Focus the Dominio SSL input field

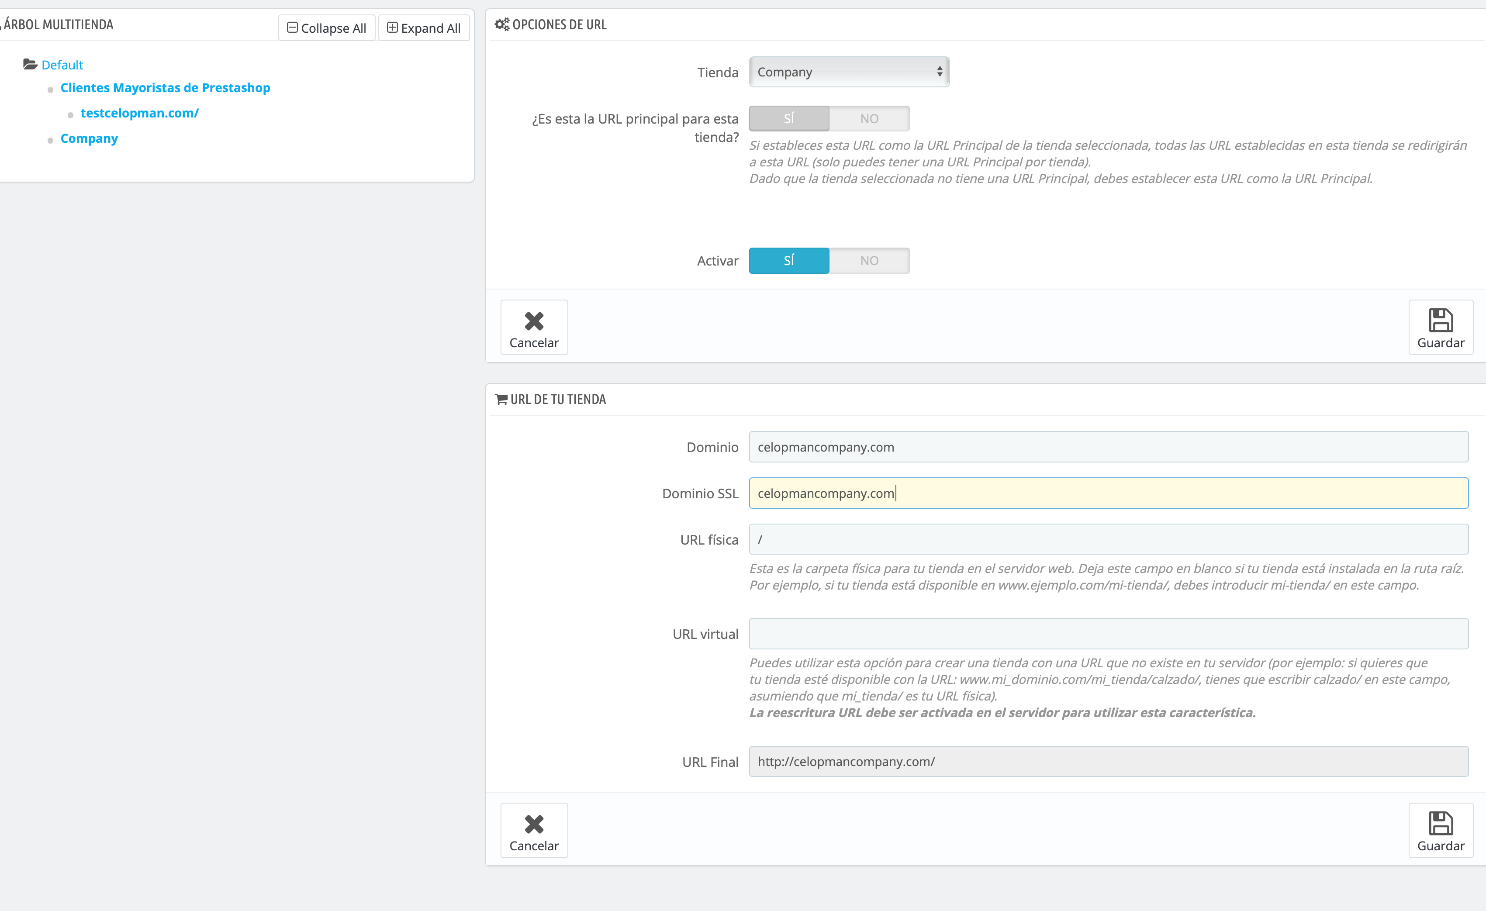1109,493
